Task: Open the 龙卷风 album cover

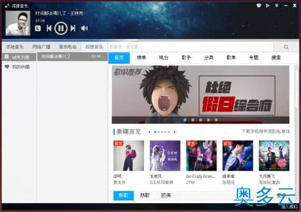Action: tap(165, 156)
